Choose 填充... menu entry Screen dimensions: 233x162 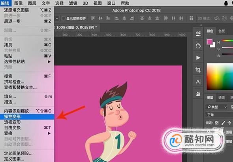pos(27,96)
